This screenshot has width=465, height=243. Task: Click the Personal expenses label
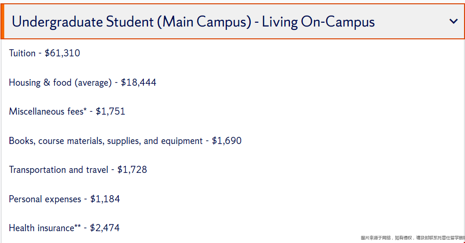point(45,199)
